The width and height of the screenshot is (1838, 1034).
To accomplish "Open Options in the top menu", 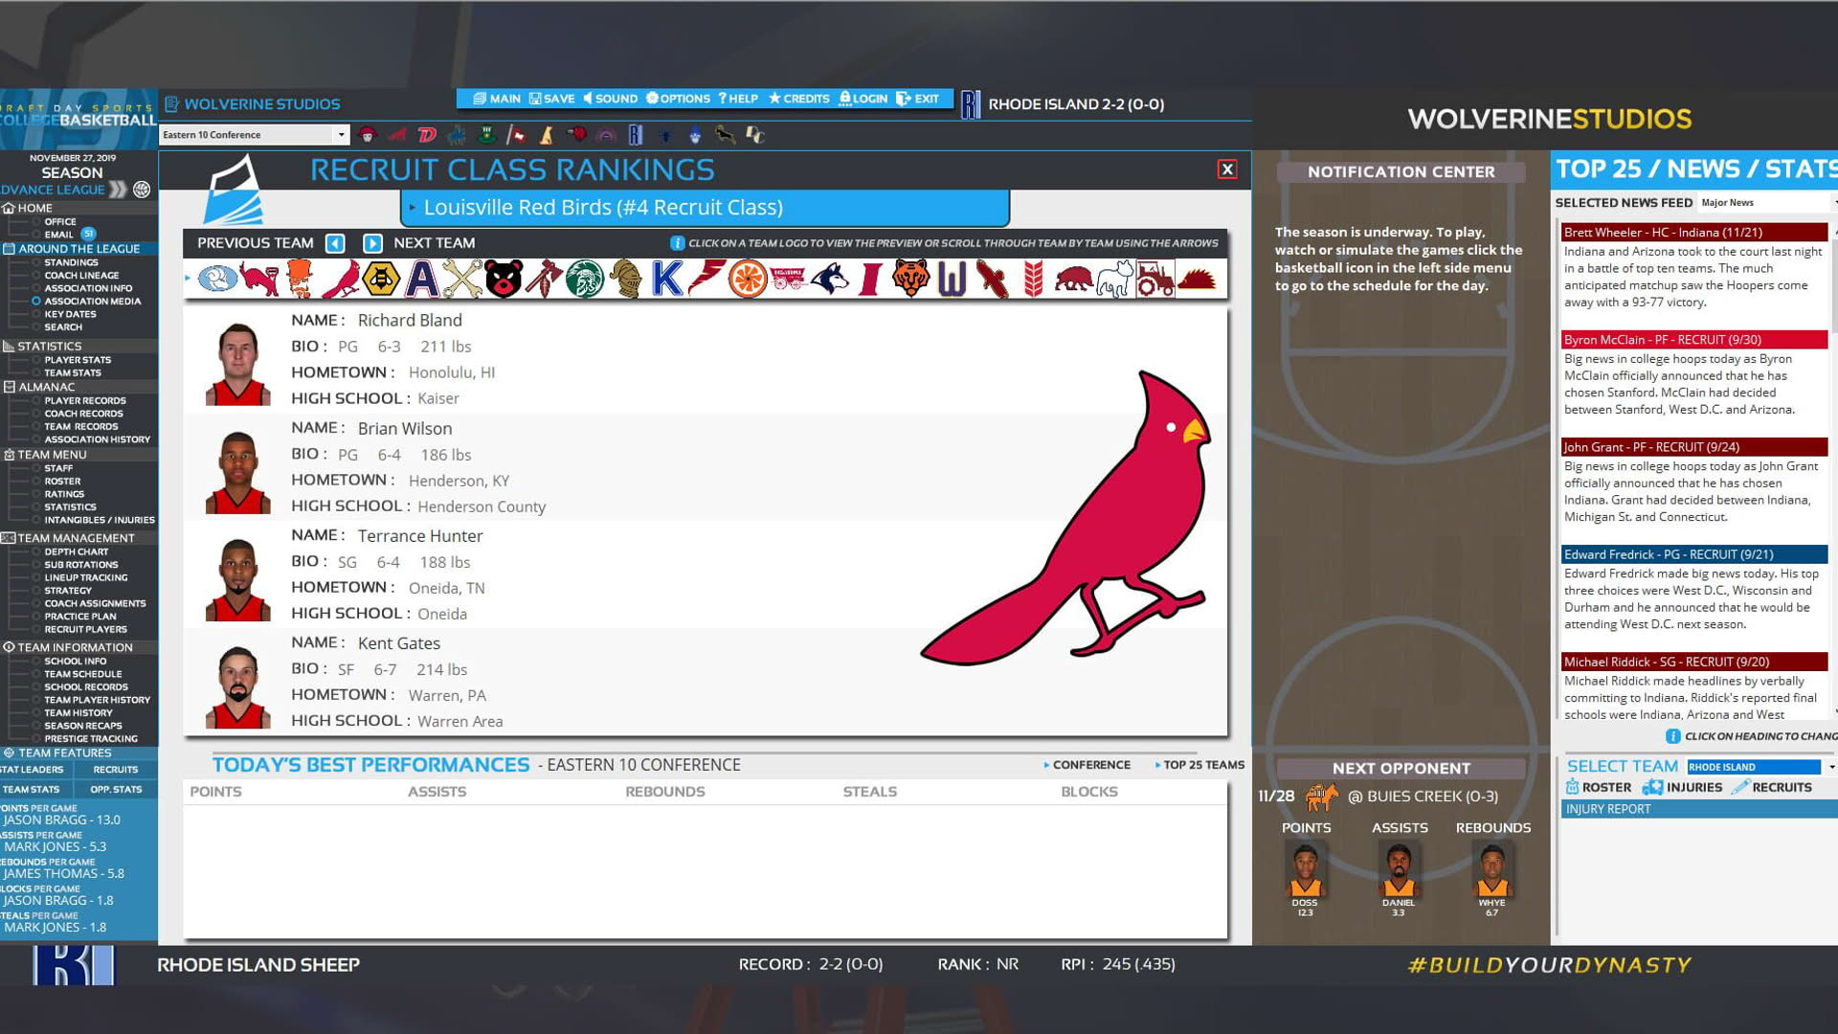I will point(678,99).
